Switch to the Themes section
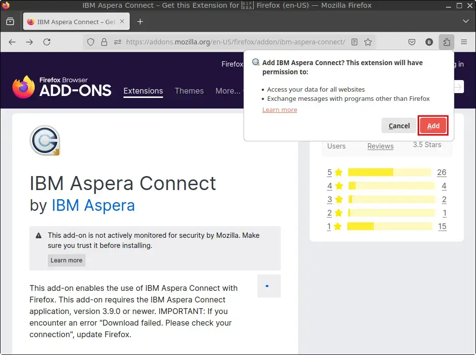476x355 pixels. pos(189,91)
